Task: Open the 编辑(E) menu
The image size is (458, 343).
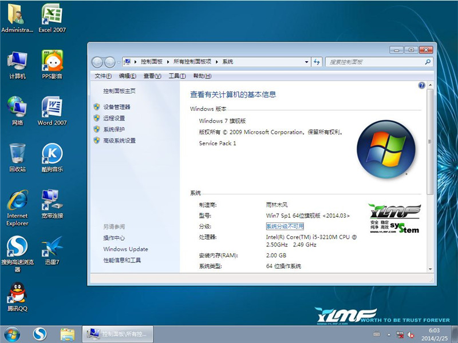Action: click(x=128, y=76)
